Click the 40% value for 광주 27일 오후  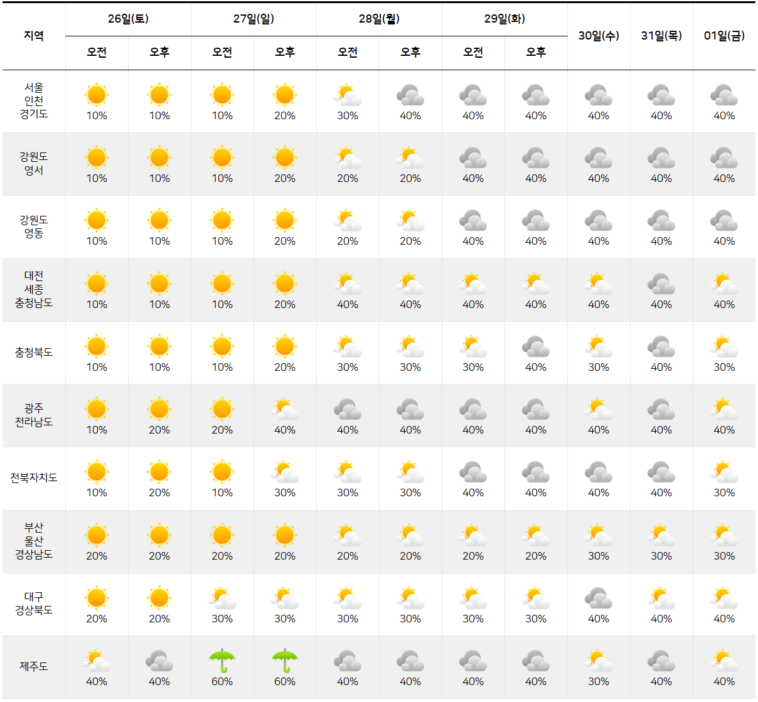(x=286, y=430)
